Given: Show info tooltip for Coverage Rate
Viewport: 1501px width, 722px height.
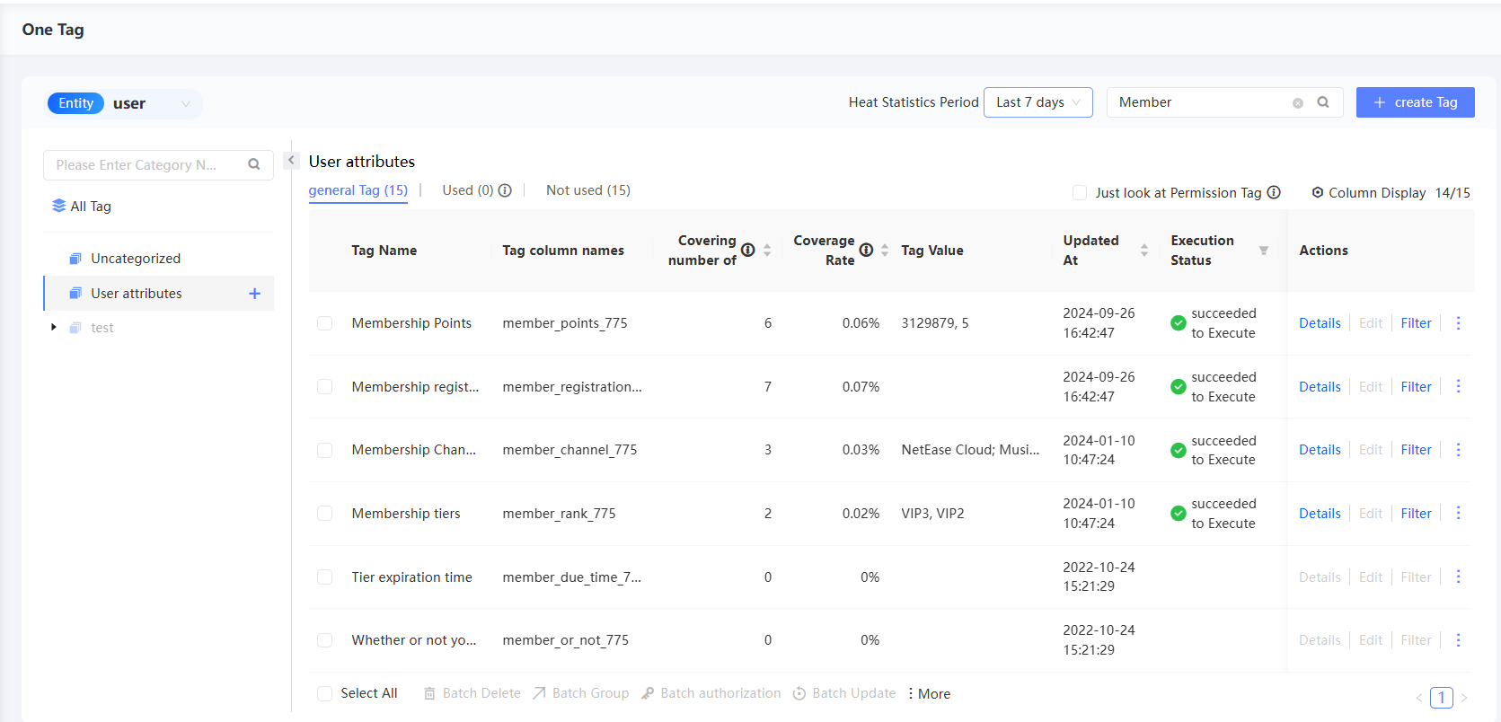Looking at the screenshot, I should 866,251.
